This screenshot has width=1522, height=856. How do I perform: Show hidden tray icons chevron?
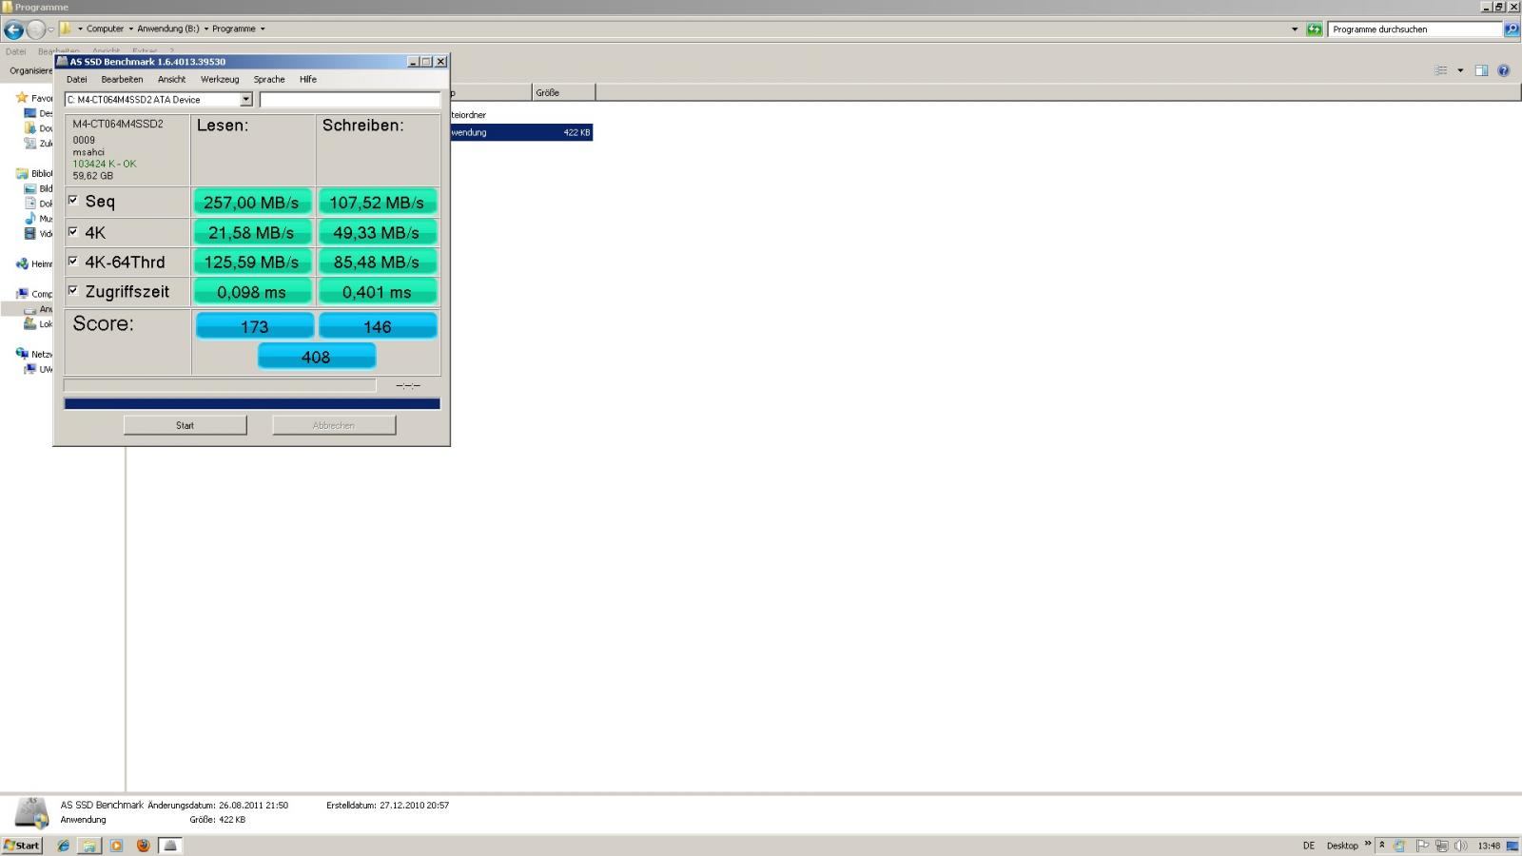1382,845
